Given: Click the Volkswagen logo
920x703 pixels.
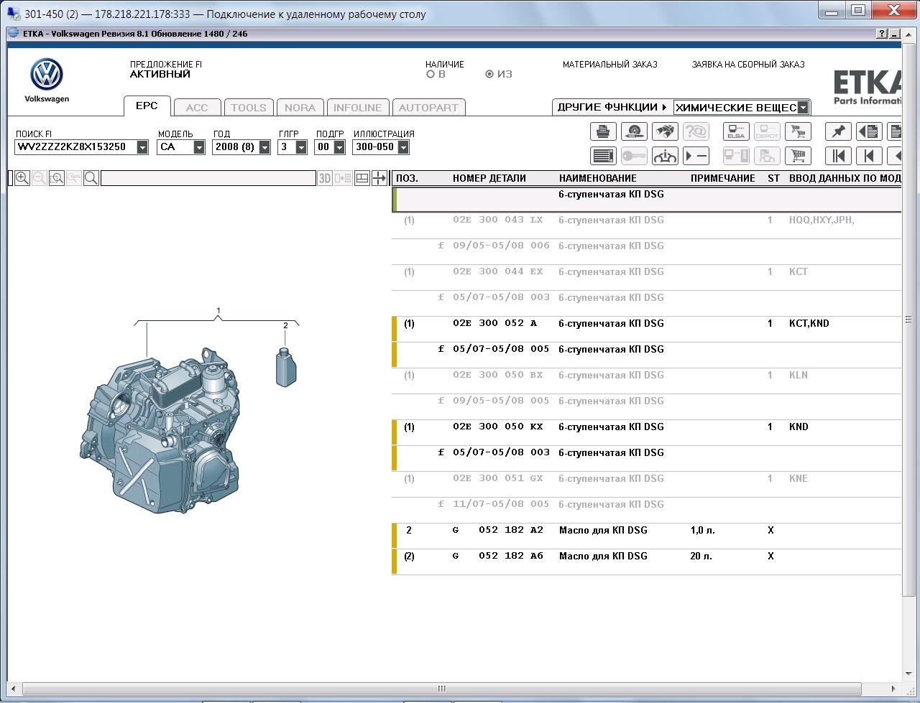Looking at the screenshot, I should [47, 75].
